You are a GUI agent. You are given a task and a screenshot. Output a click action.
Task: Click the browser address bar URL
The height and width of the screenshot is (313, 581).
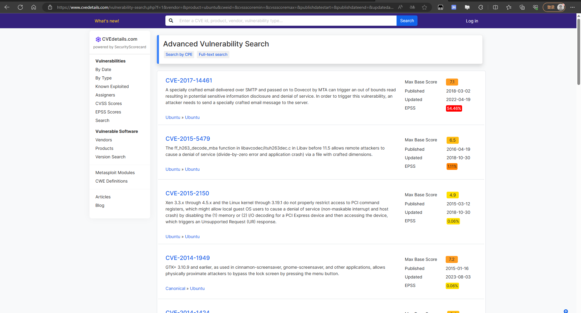tap(225, 7)
